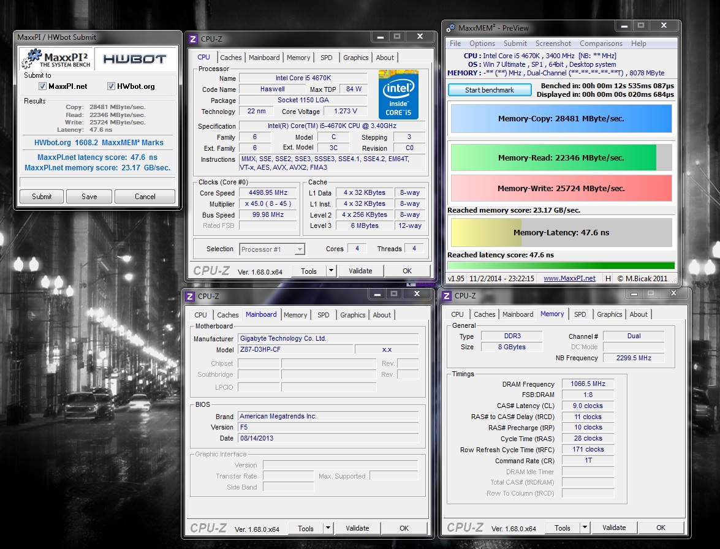720x549 pixels.
Task: Click OK in the Memory CPU-Z window
Action: (661, 528)
